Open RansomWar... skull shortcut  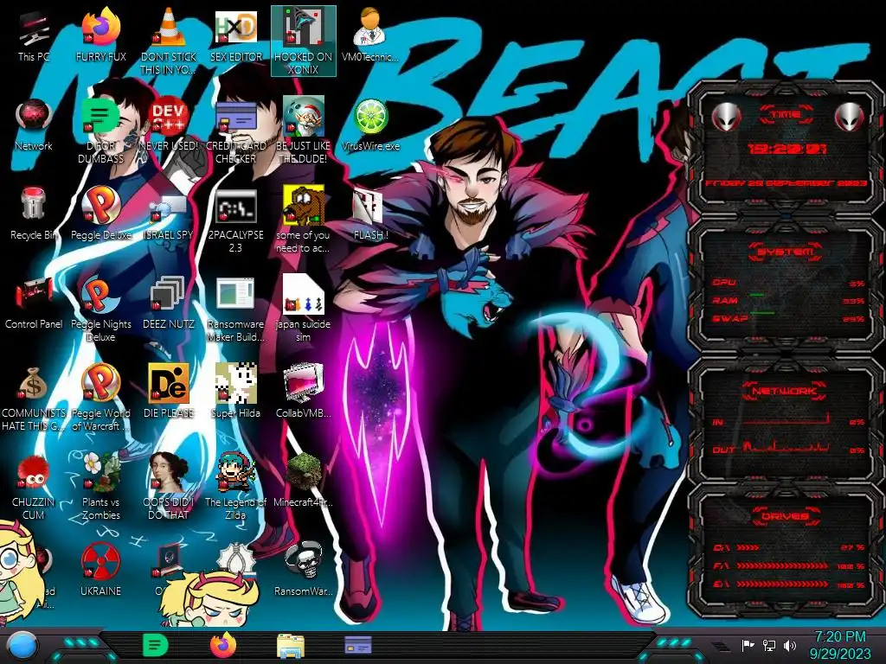point(304,570)
